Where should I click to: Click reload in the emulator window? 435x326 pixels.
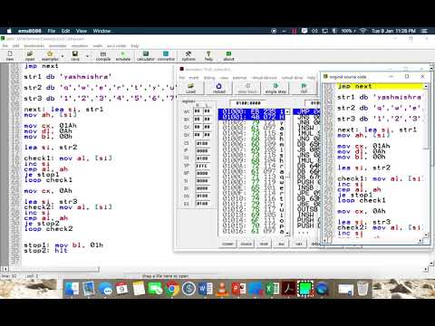218,88
